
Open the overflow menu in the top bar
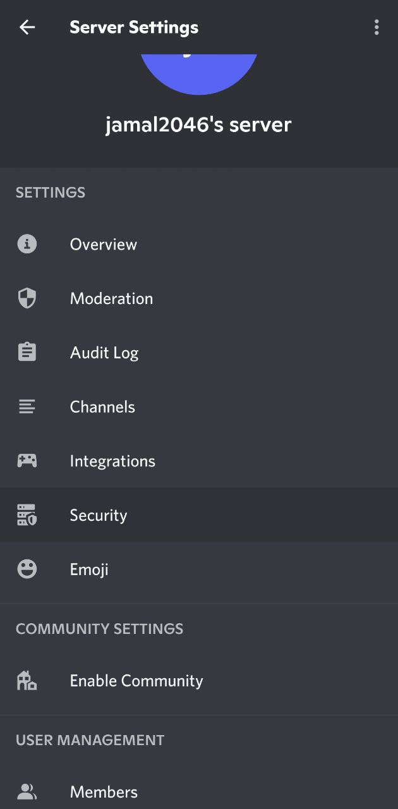377,27
